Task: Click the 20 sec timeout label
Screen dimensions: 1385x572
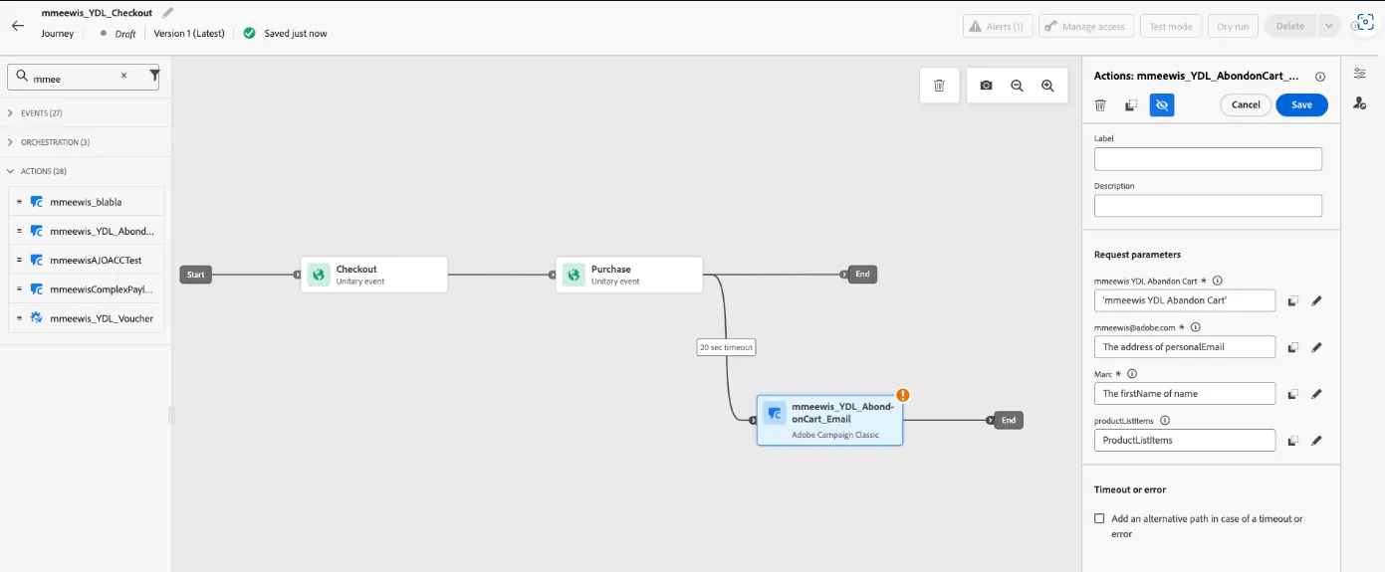Action: pos(726,347)
